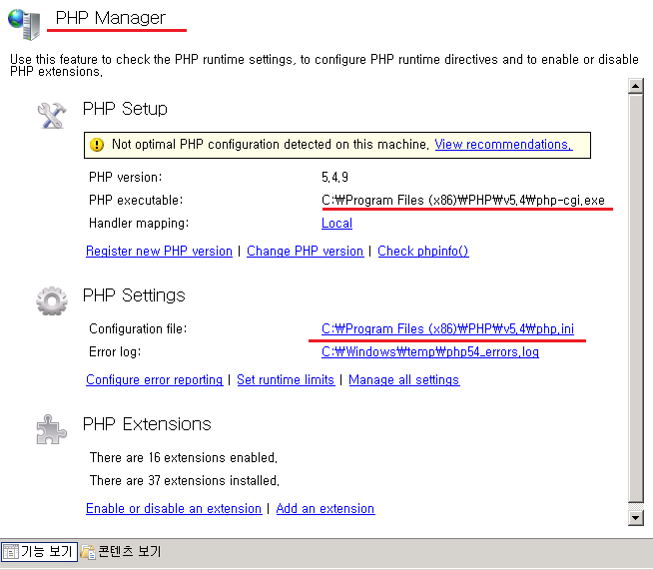Switch to 콘텐츠 보기 view tab

tap(121, 552)
